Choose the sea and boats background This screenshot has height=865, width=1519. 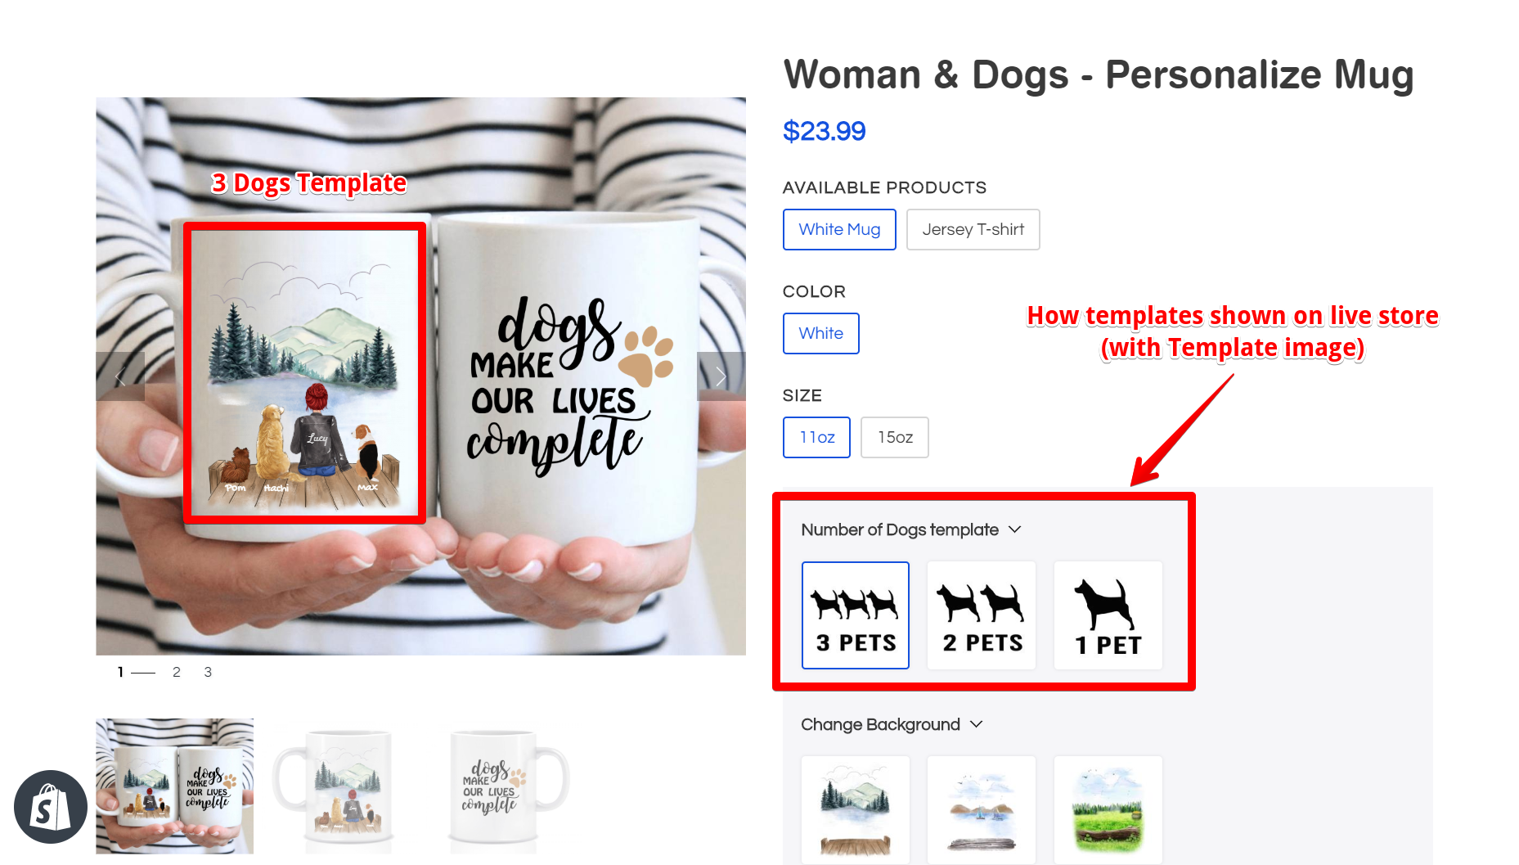click(x=982, y=809)
